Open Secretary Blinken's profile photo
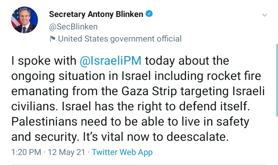Screen dimensions: 278x165 pyautogui.click(x=24, y=20)
